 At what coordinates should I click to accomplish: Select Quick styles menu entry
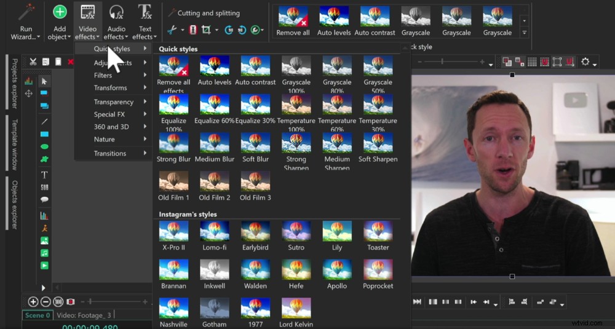coord(113,49)
